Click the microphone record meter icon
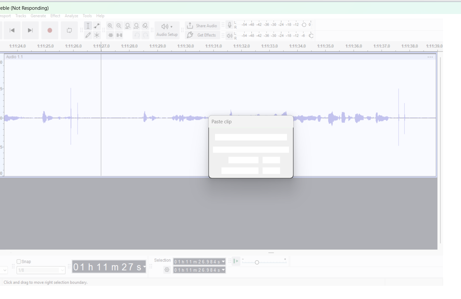The height and width of the screenshot is (299, 461). click(230, 25)
